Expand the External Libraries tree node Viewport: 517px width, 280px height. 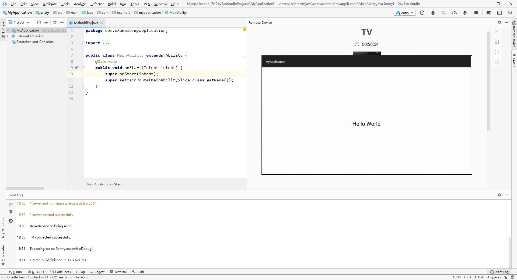point(8,36)
